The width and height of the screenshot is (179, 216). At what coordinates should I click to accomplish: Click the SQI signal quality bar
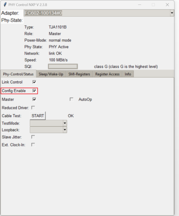click(63, 66)
